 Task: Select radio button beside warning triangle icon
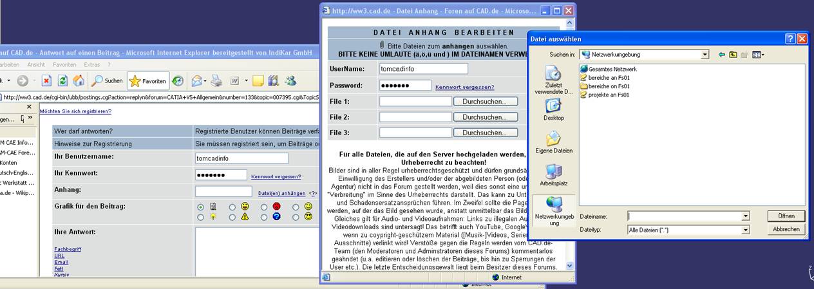[232, 218]
